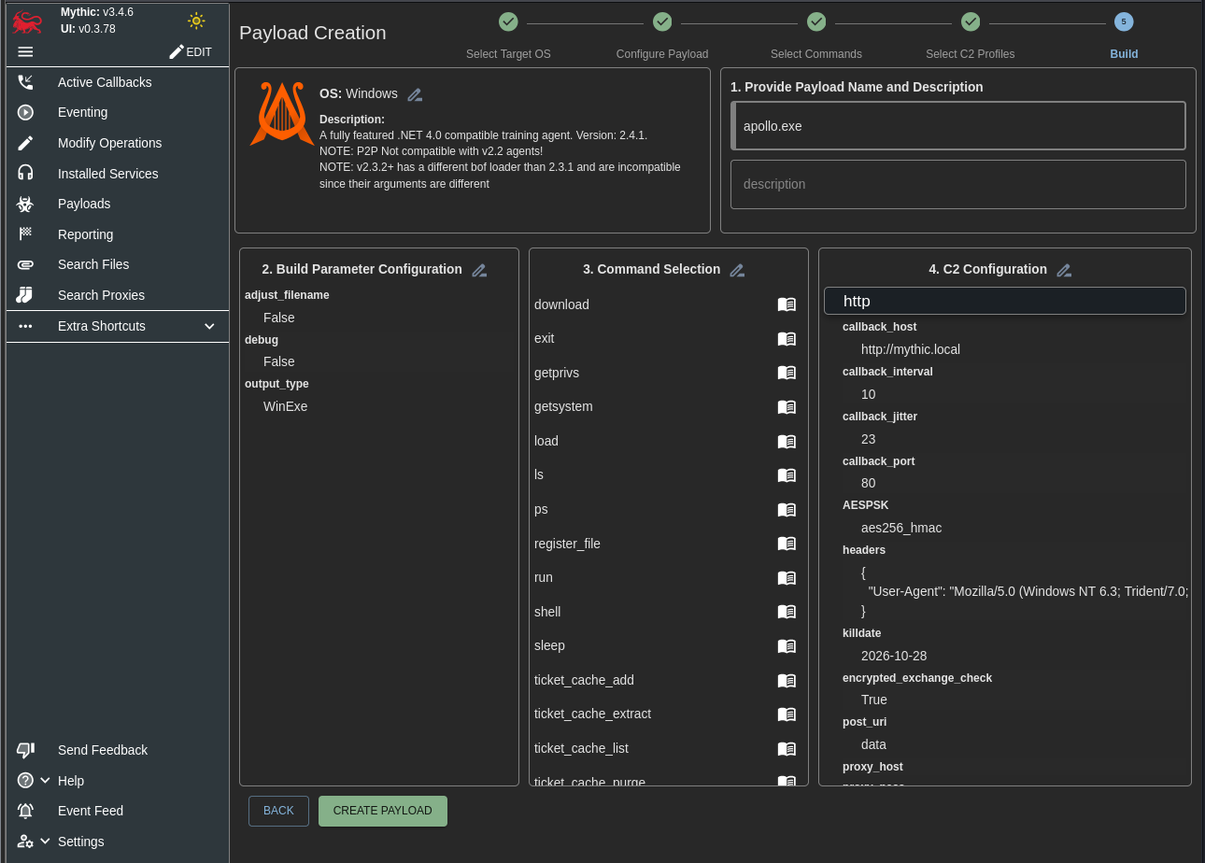Expand the Help menu chevron

point(45,780)
